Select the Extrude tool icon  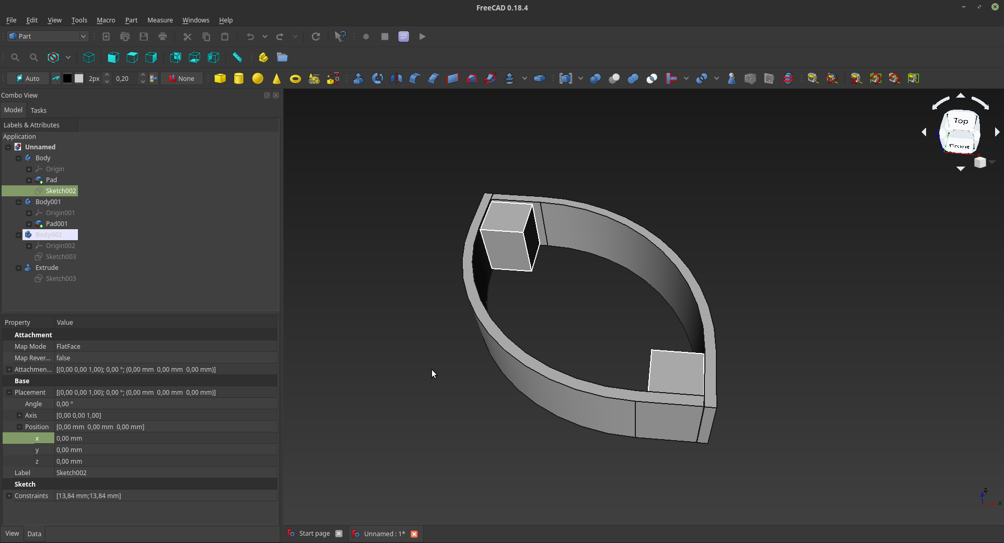[358, 78]
